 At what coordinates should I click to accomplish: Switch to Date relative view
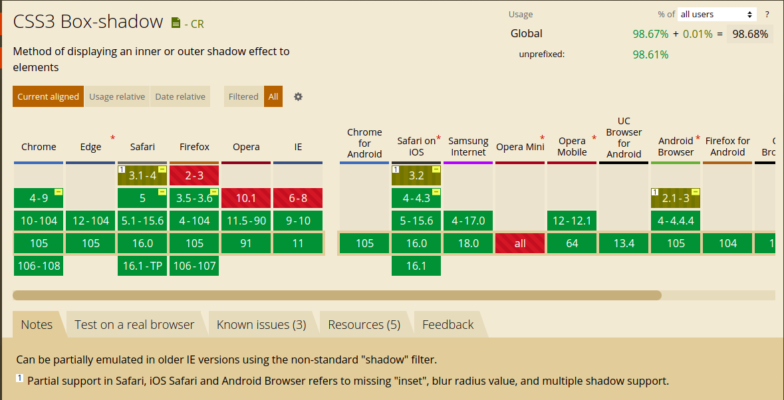(180, 96)
